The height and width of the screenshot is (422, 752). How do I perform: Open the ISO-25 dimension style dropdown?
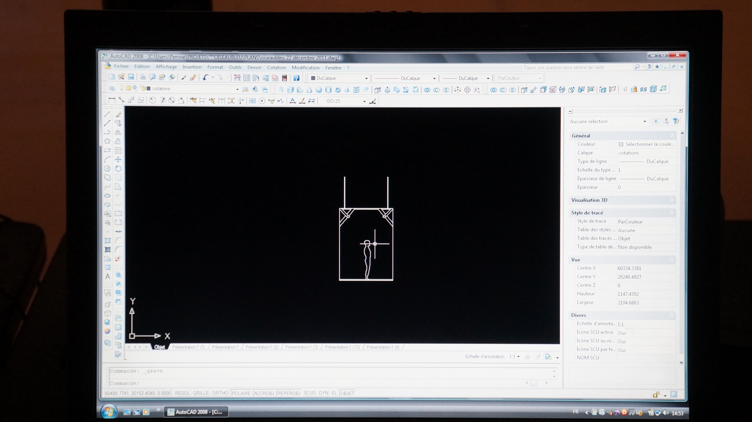(364, 102)
